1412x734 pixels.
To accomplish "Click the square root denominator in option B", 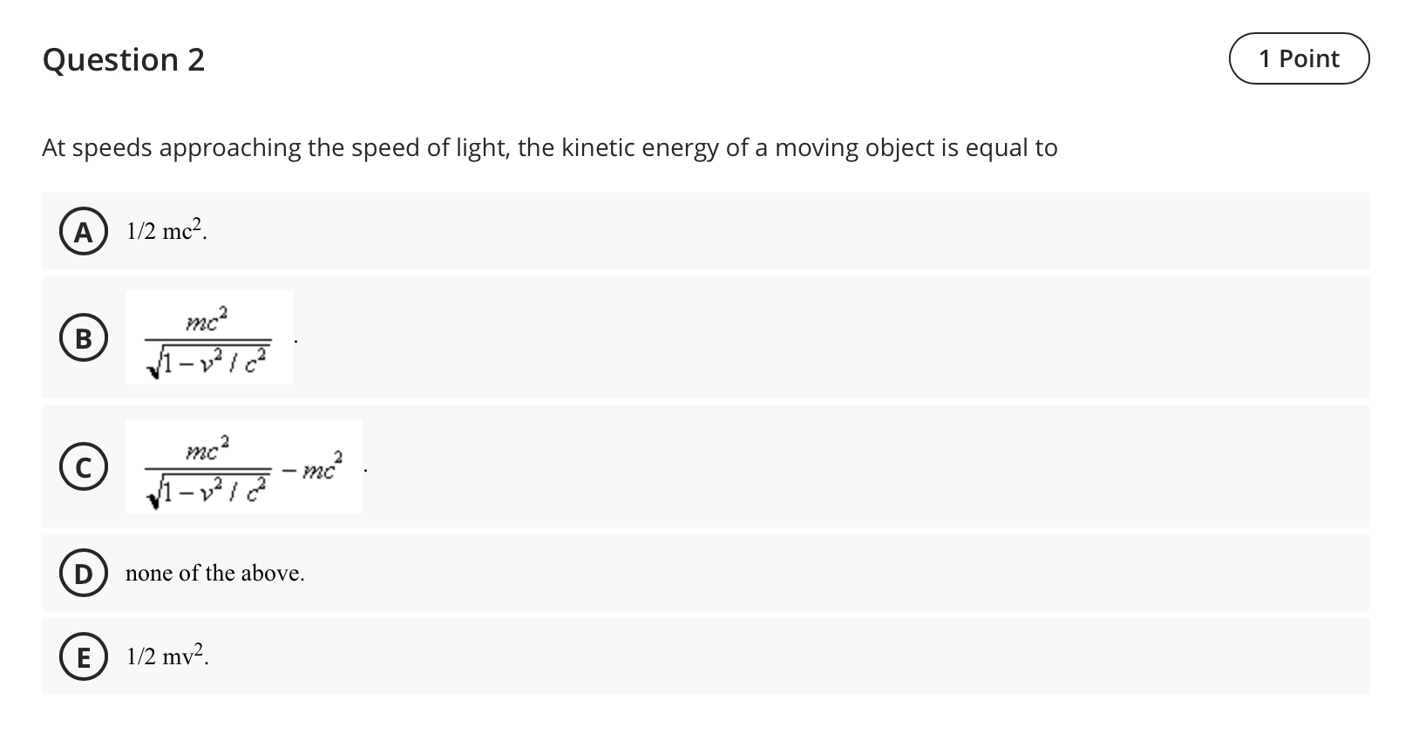I will pyautogui.click(x=209, y=359).
